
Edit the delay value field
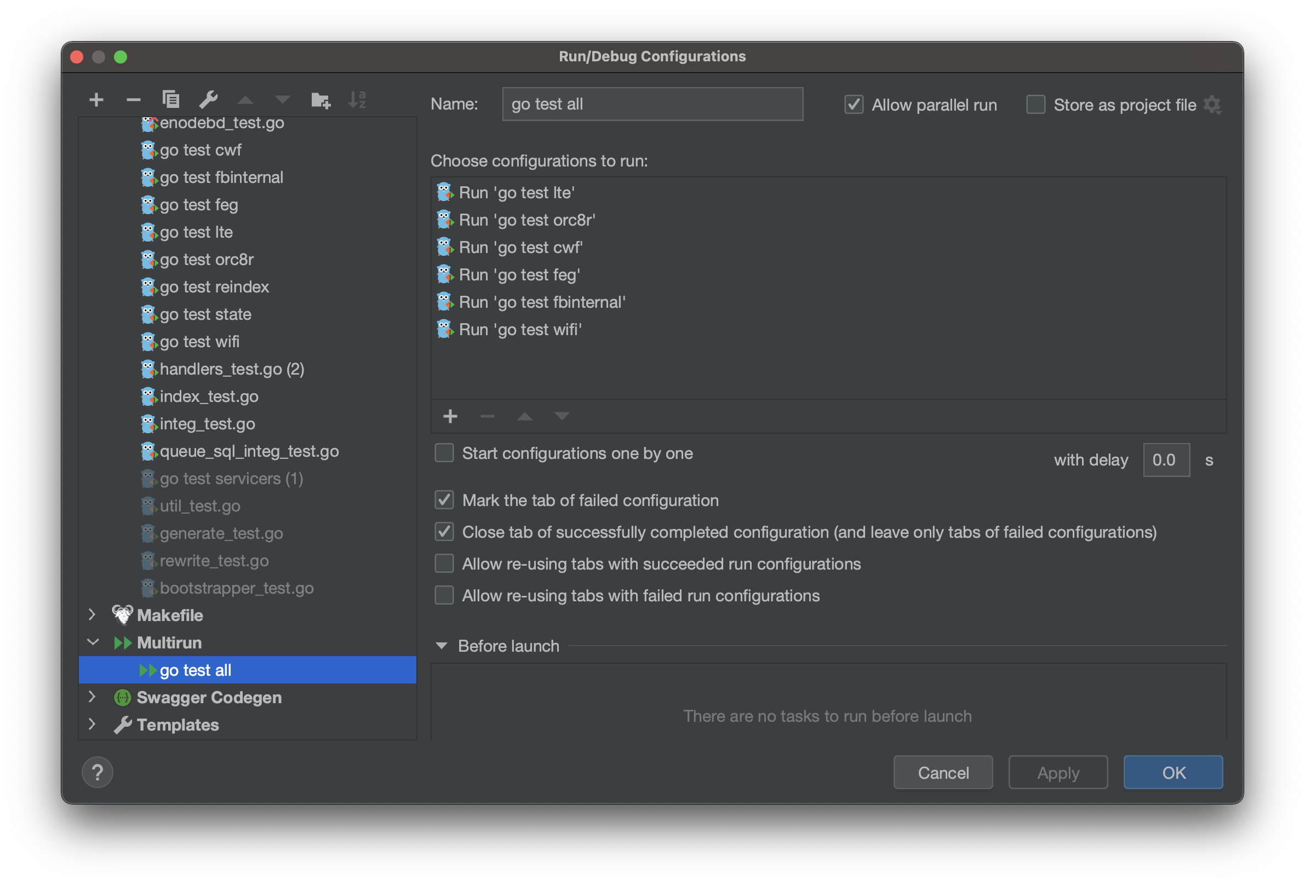click(x=1166, y=459)
